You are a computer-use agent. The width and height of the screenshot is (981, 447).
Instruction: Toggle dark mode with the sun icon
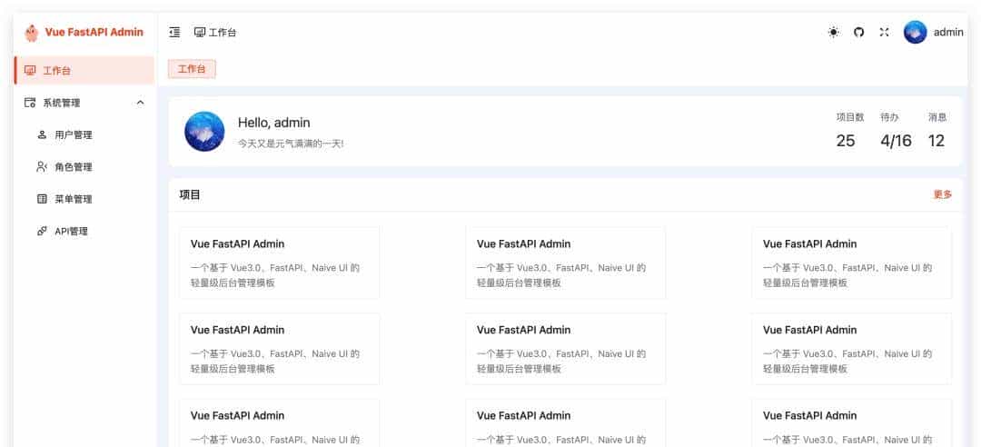[x=833, y=33]
